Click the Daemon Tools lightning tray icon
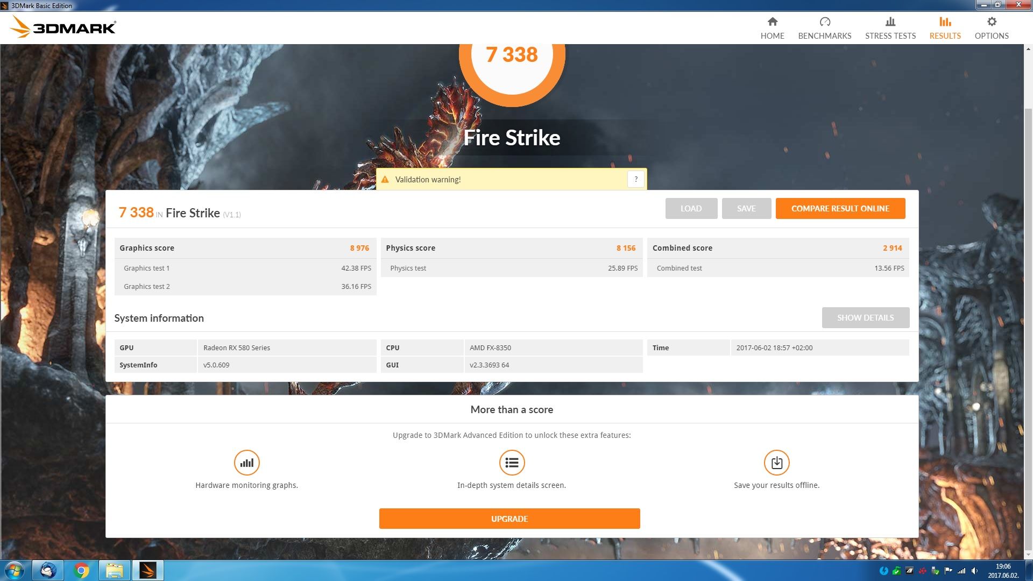Image resolution: width=1033 pixels, height=581 pixels. (883, 571)
